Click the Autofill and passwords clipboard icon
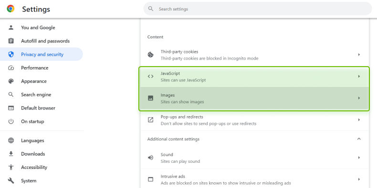377x188 pixels. (x=11, y=41)
